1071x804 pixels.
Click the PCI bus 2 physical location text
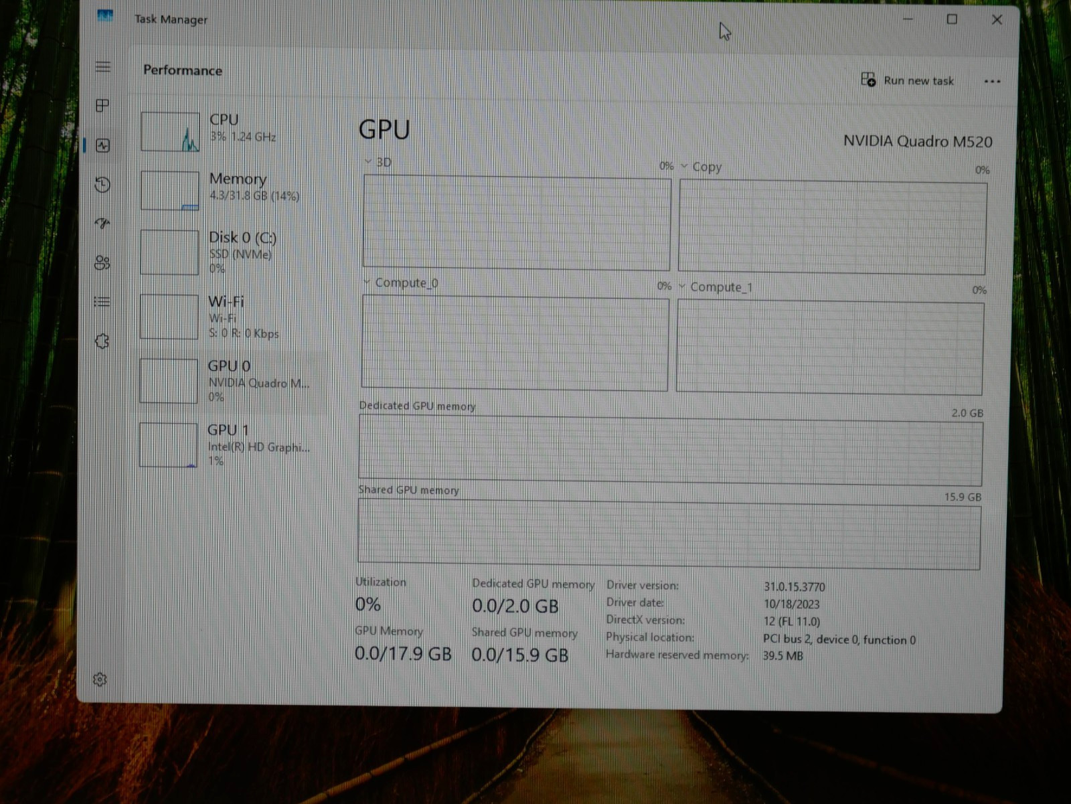point(839,639)
